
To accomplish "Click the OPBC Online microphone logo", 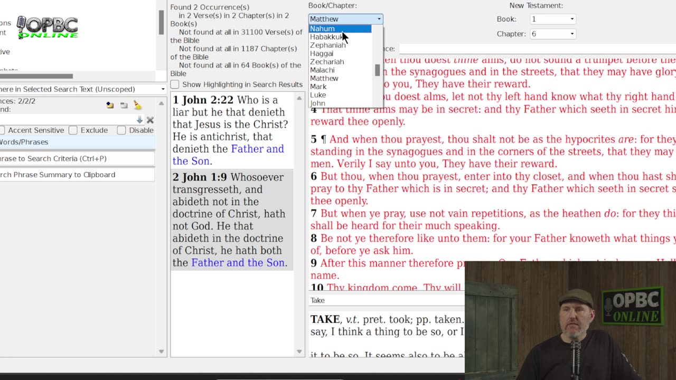I will 48,27.
